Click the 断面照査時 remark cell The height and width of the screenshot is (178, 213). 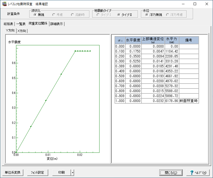(189, 101)
